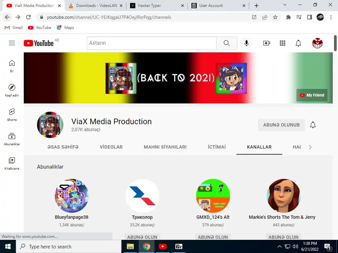Switch to İCTİMAİ tab
338x253 pixels.
[x=217, y=147]
